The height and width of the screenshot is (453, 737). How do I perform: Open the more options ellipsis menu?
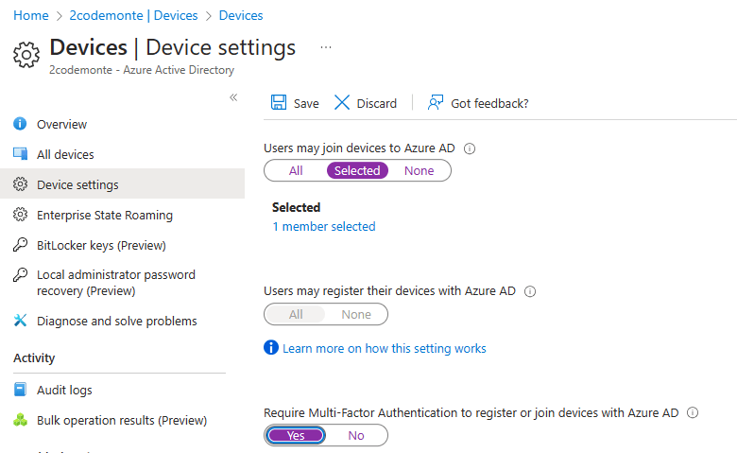[326, 47]
